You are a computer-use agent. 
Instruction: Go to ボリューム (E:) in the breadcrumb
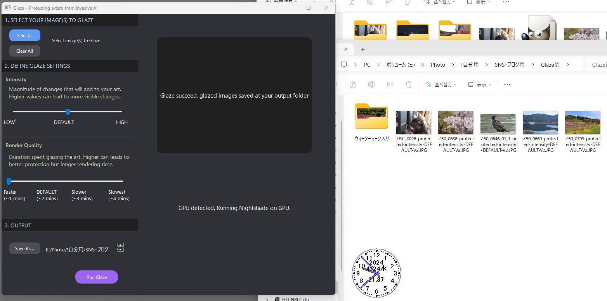coord(401,65)
